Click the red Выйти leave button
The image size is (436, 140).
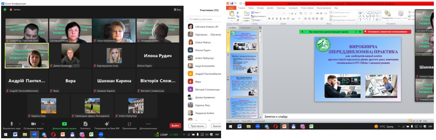coord(175,126)
